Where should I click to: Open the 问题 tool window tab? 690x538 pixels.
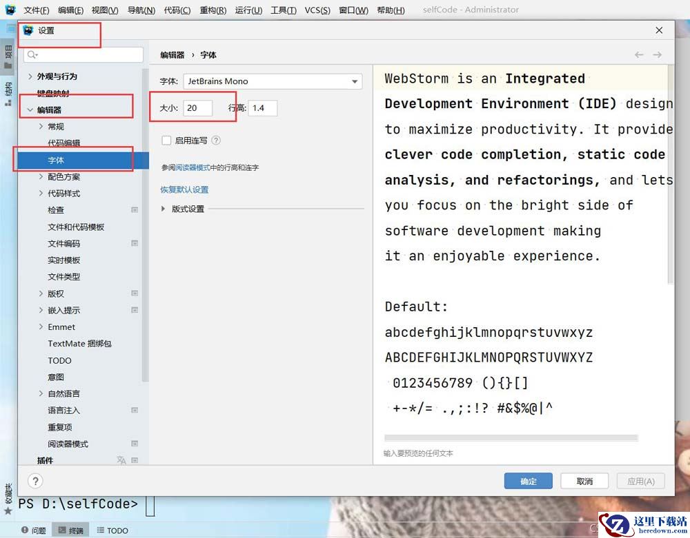point(34,530)
